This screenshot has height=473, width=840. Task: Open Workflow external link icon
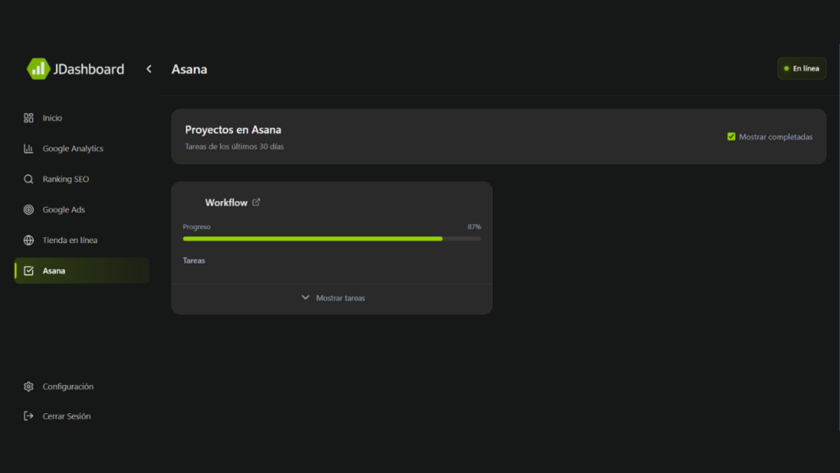point(256,202)
